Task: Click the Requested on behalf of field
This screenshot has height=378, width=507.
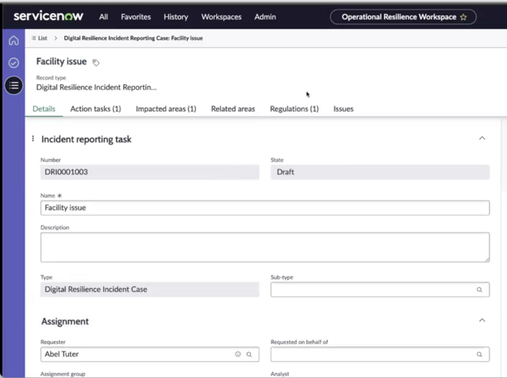Action: pyautogui.click(x=380, y=354)
